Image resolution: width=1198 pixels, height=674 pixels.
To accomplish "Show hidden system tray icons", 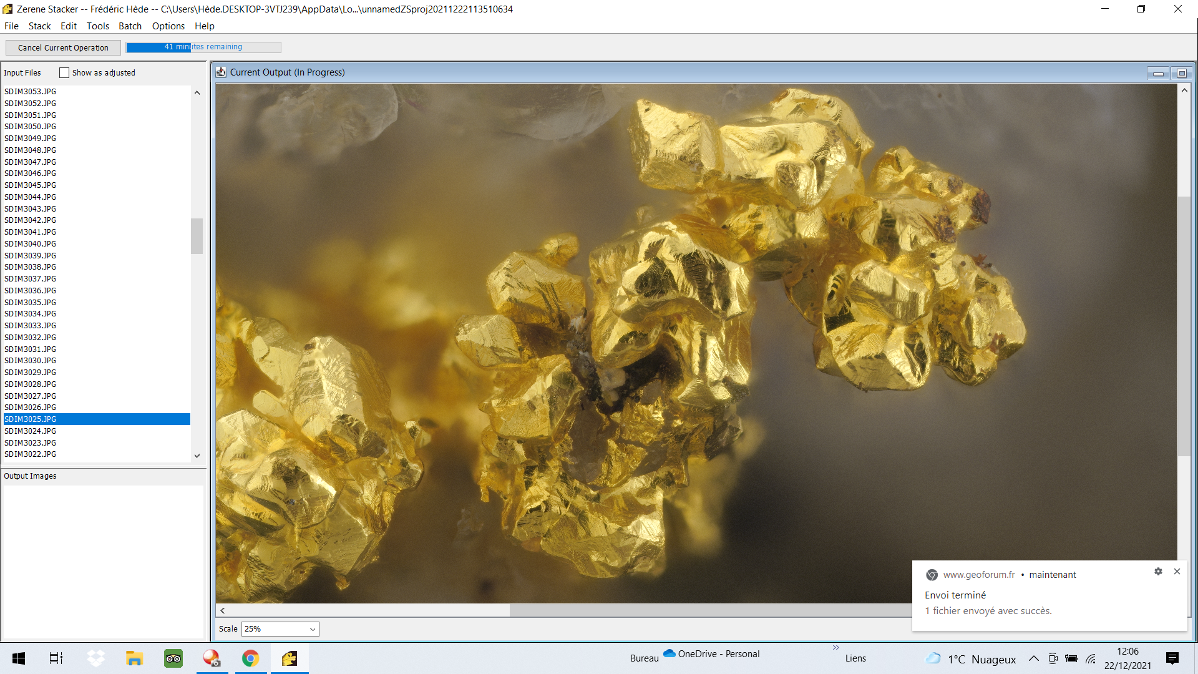I will tap(1034, 658).
